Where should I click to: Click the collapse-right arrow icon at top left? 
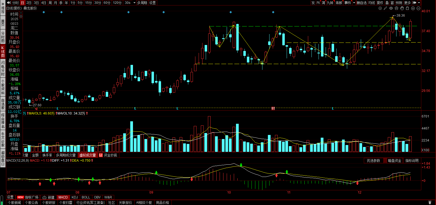click(x=8, y=3)
